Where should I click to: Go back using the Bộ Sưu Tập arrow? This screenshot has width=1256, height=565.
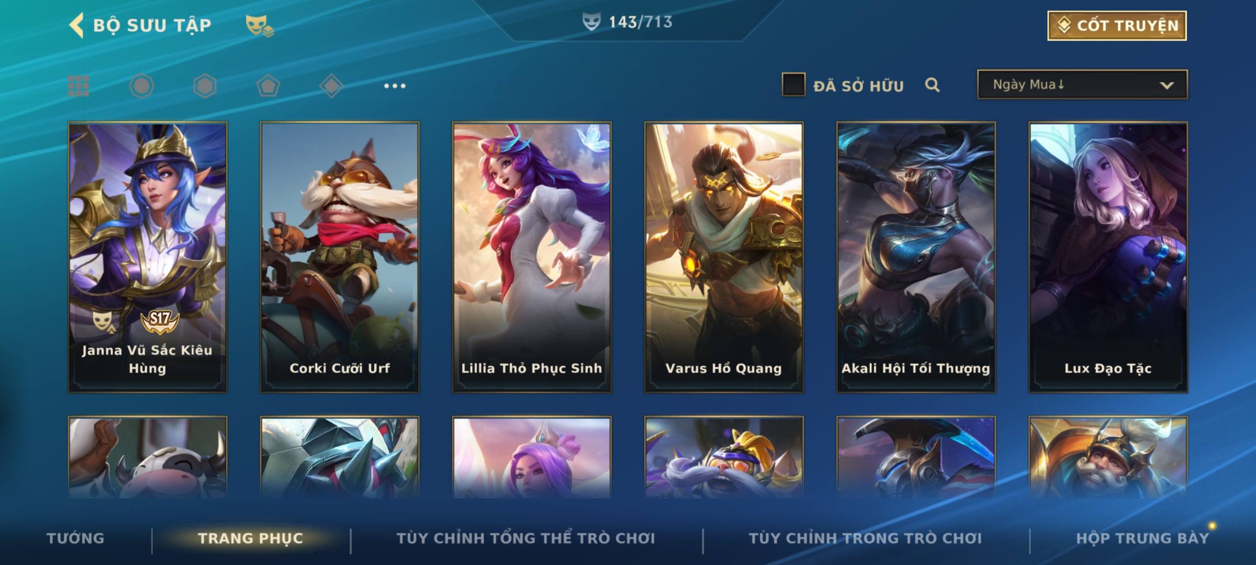(76, 26)
